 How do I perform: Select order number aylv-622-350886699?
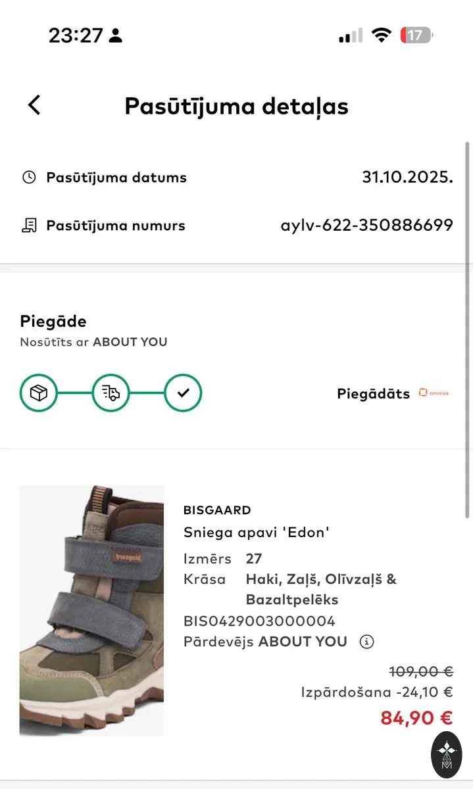(367, 226)
